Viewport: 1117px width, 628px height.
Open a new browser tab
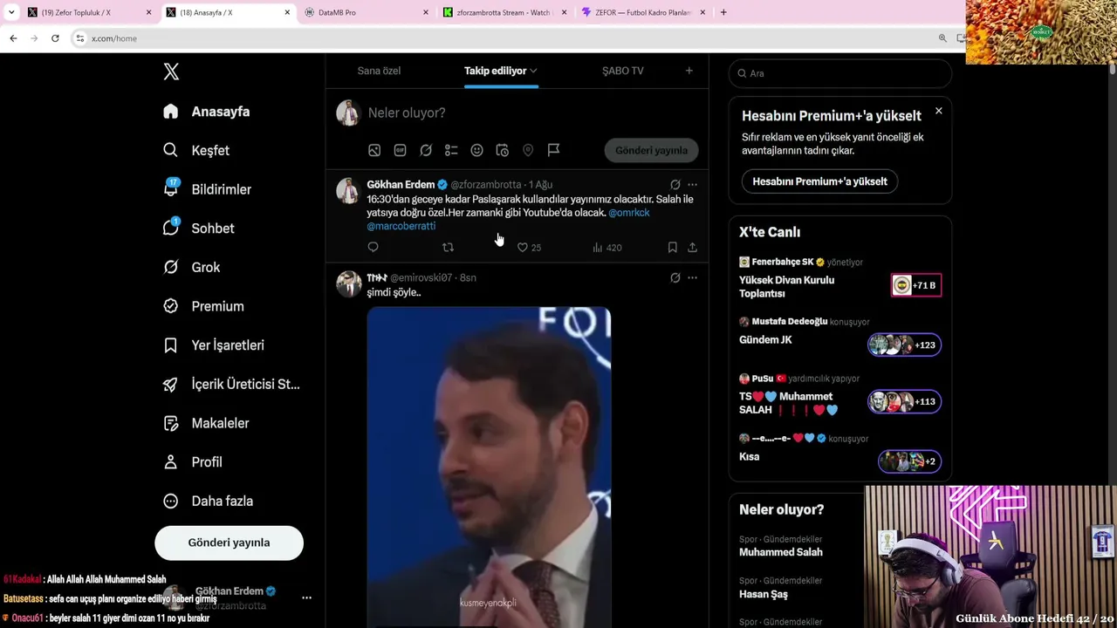723,12
